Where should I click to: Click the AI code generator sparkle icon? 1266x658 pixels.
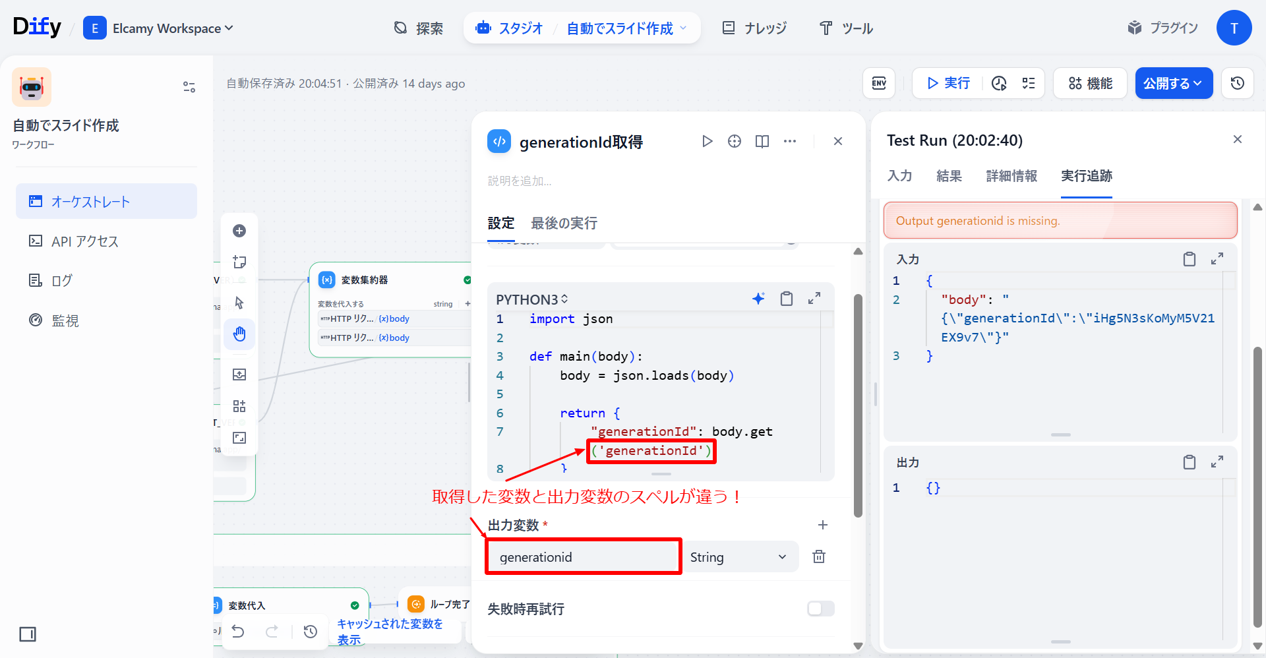(758, 299)
